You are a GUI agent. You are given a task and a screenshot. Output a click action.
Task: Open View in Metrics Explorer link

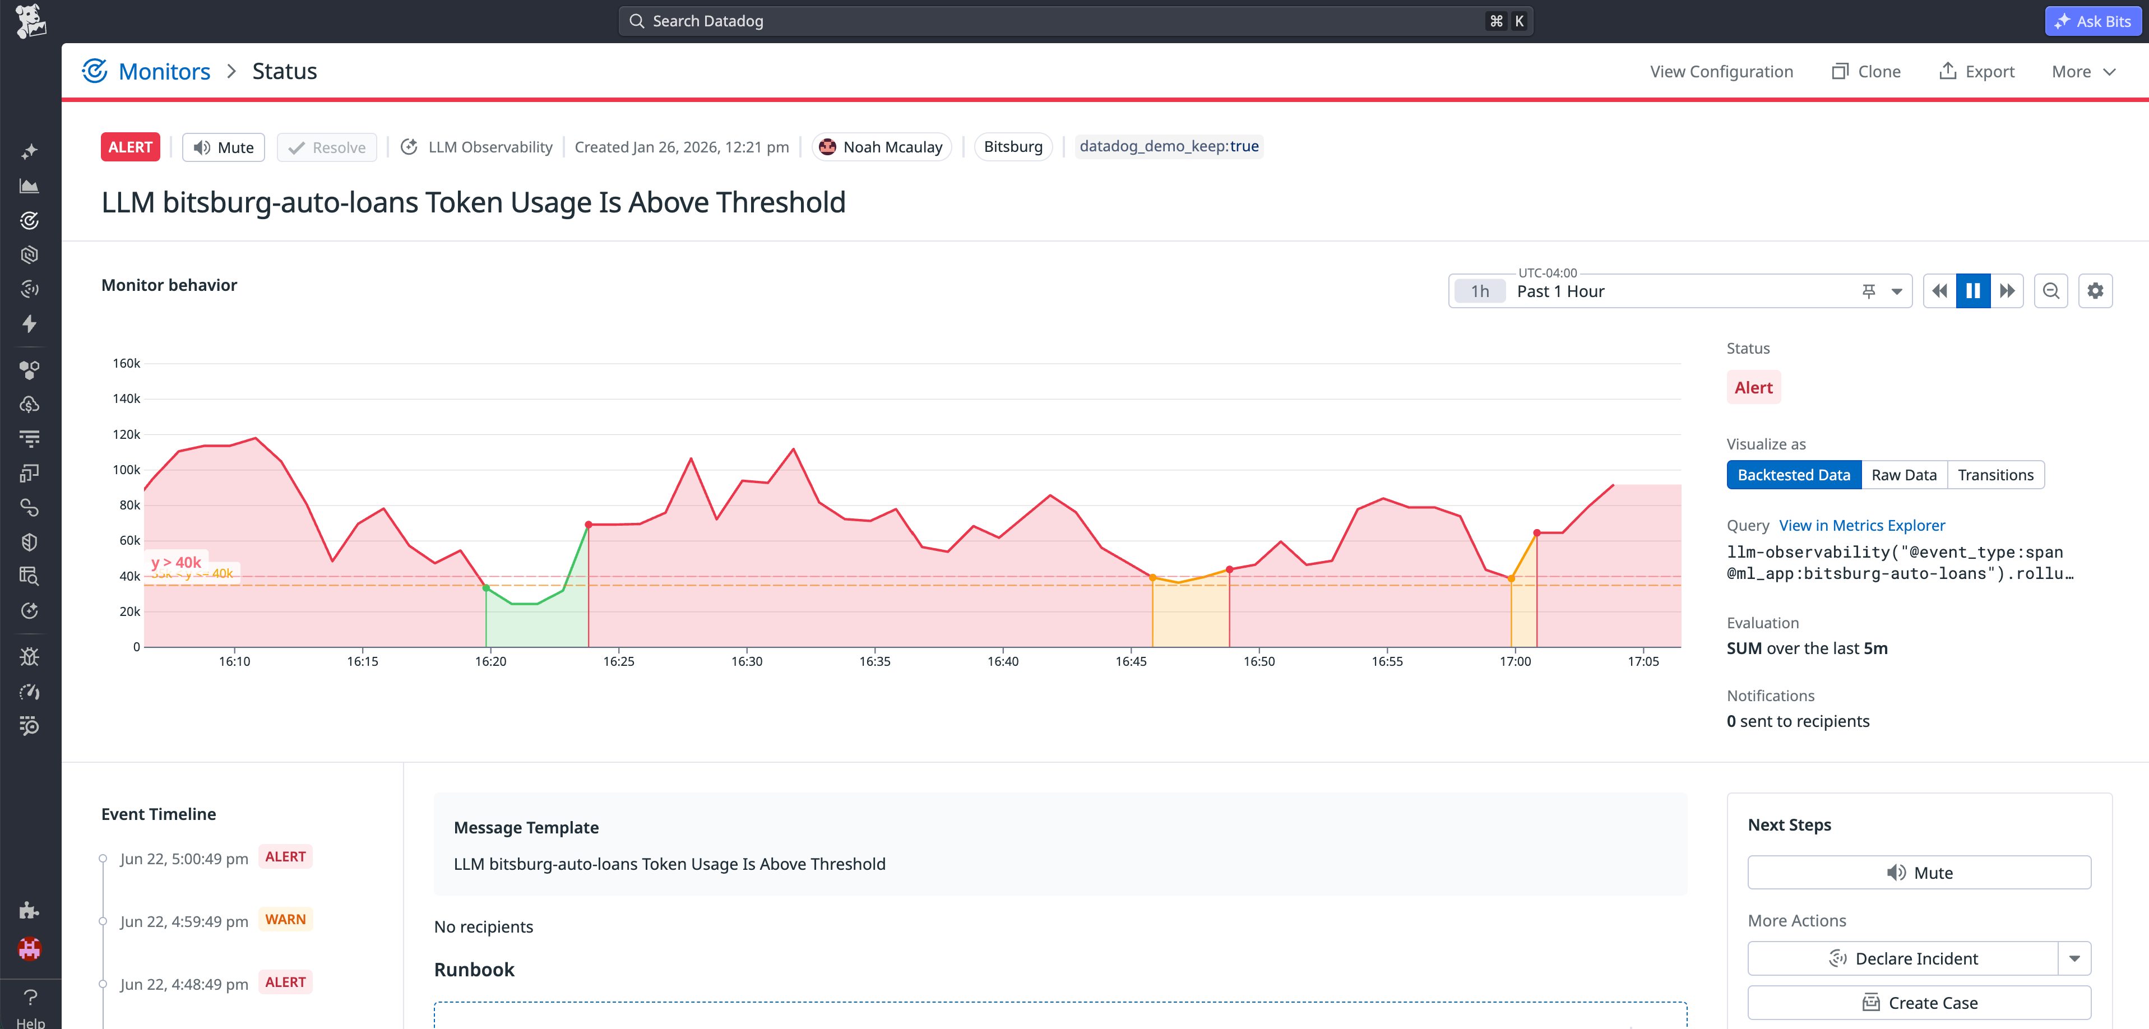tap(1862, 525)
